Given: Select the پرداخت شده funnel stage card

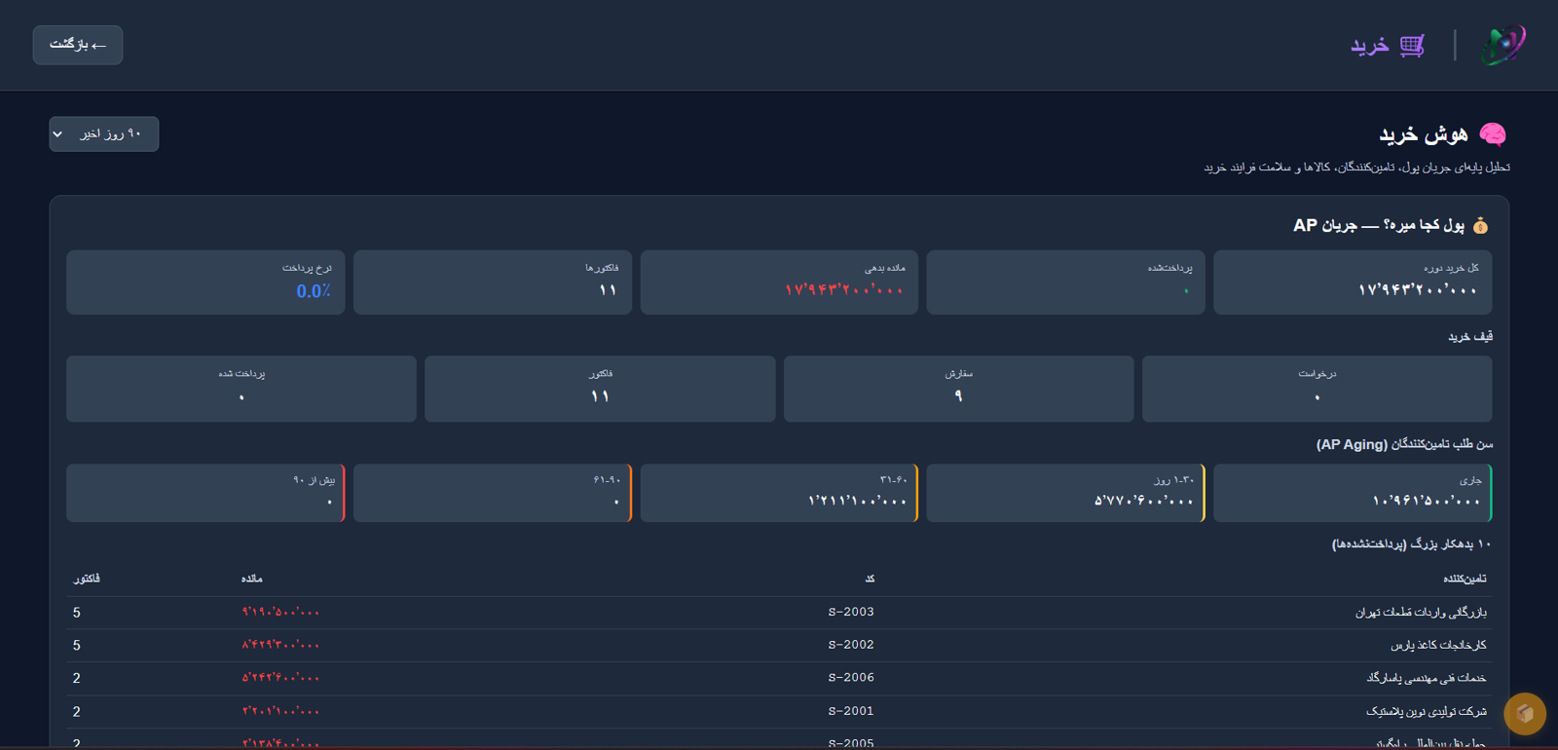Looking at the screenshot, I should pyautogui.click(x=241, y=389).
